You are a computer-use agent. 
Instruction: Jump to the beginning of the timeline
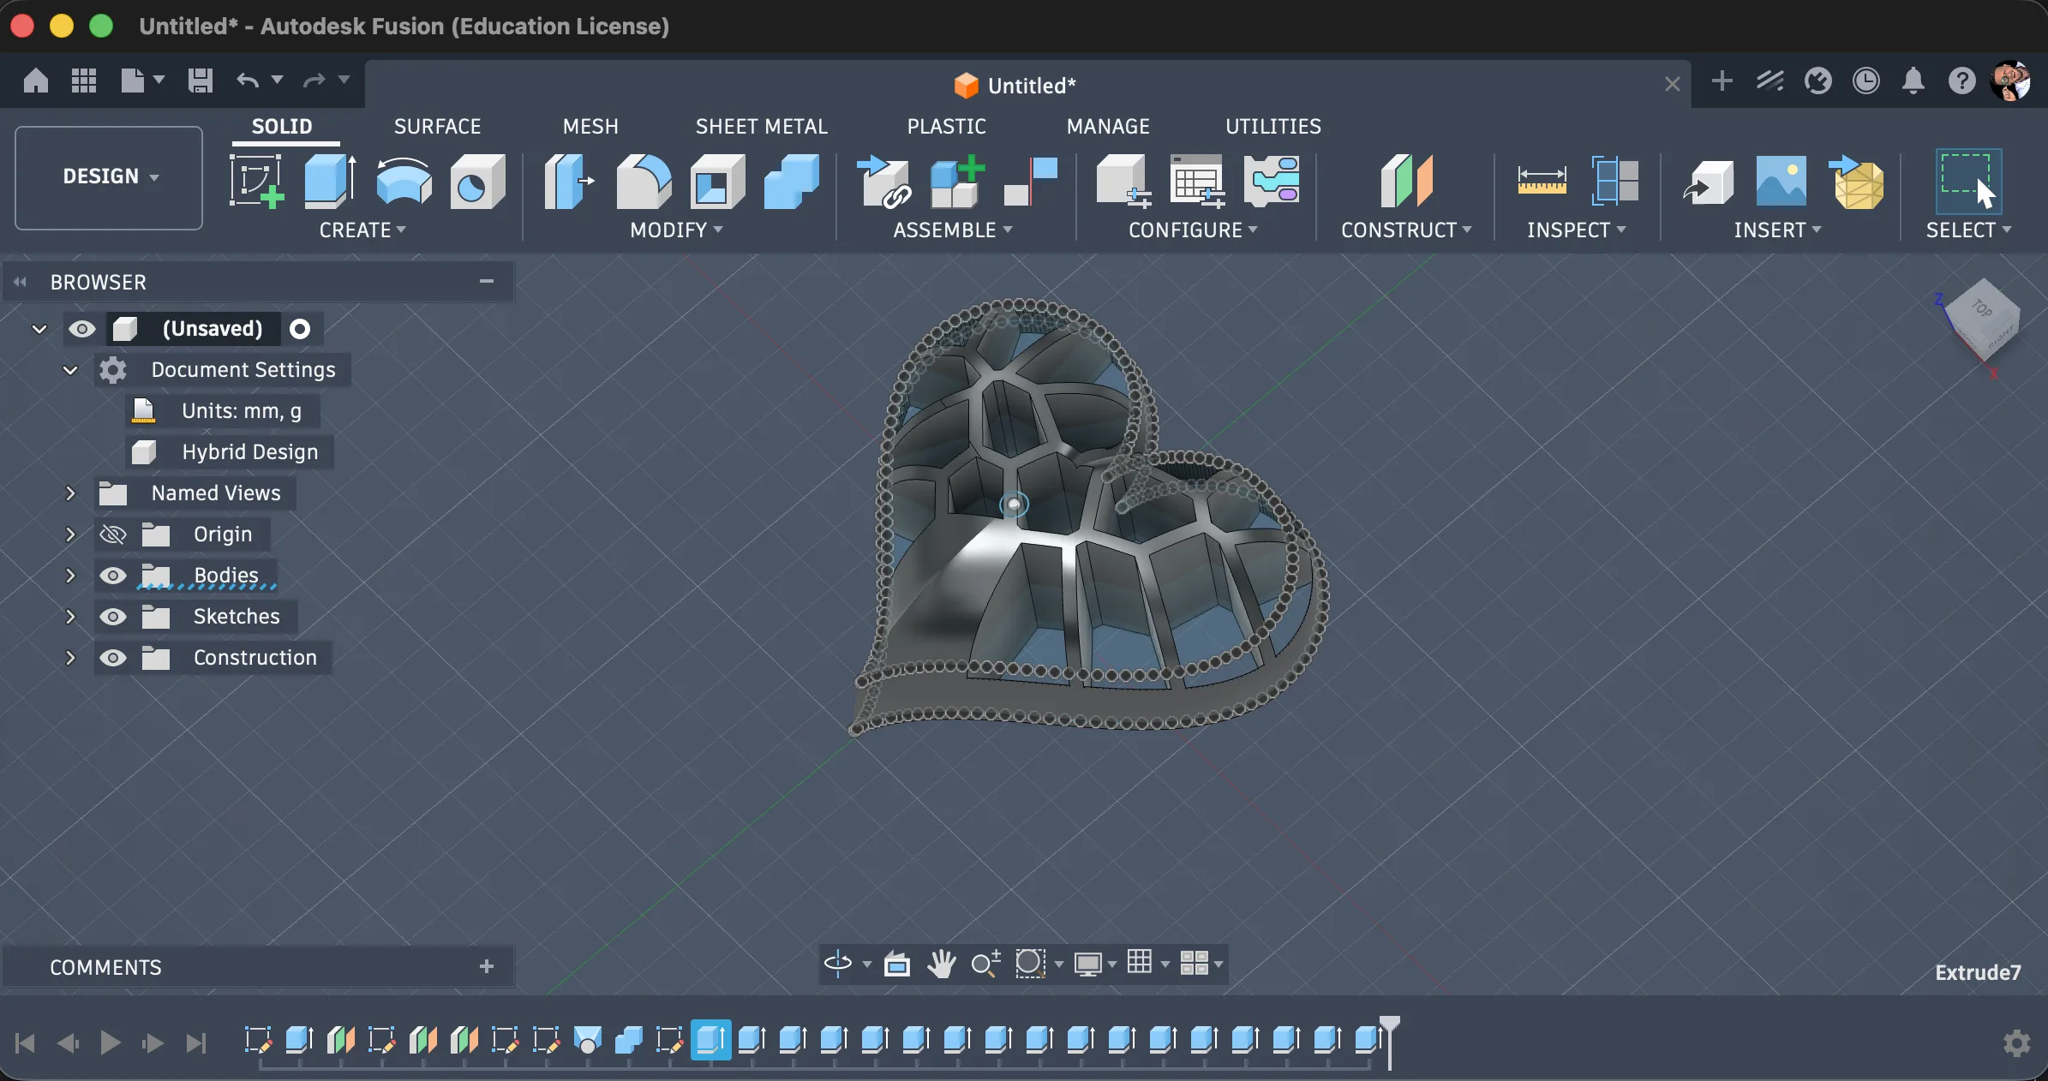tap(26, 1042)
